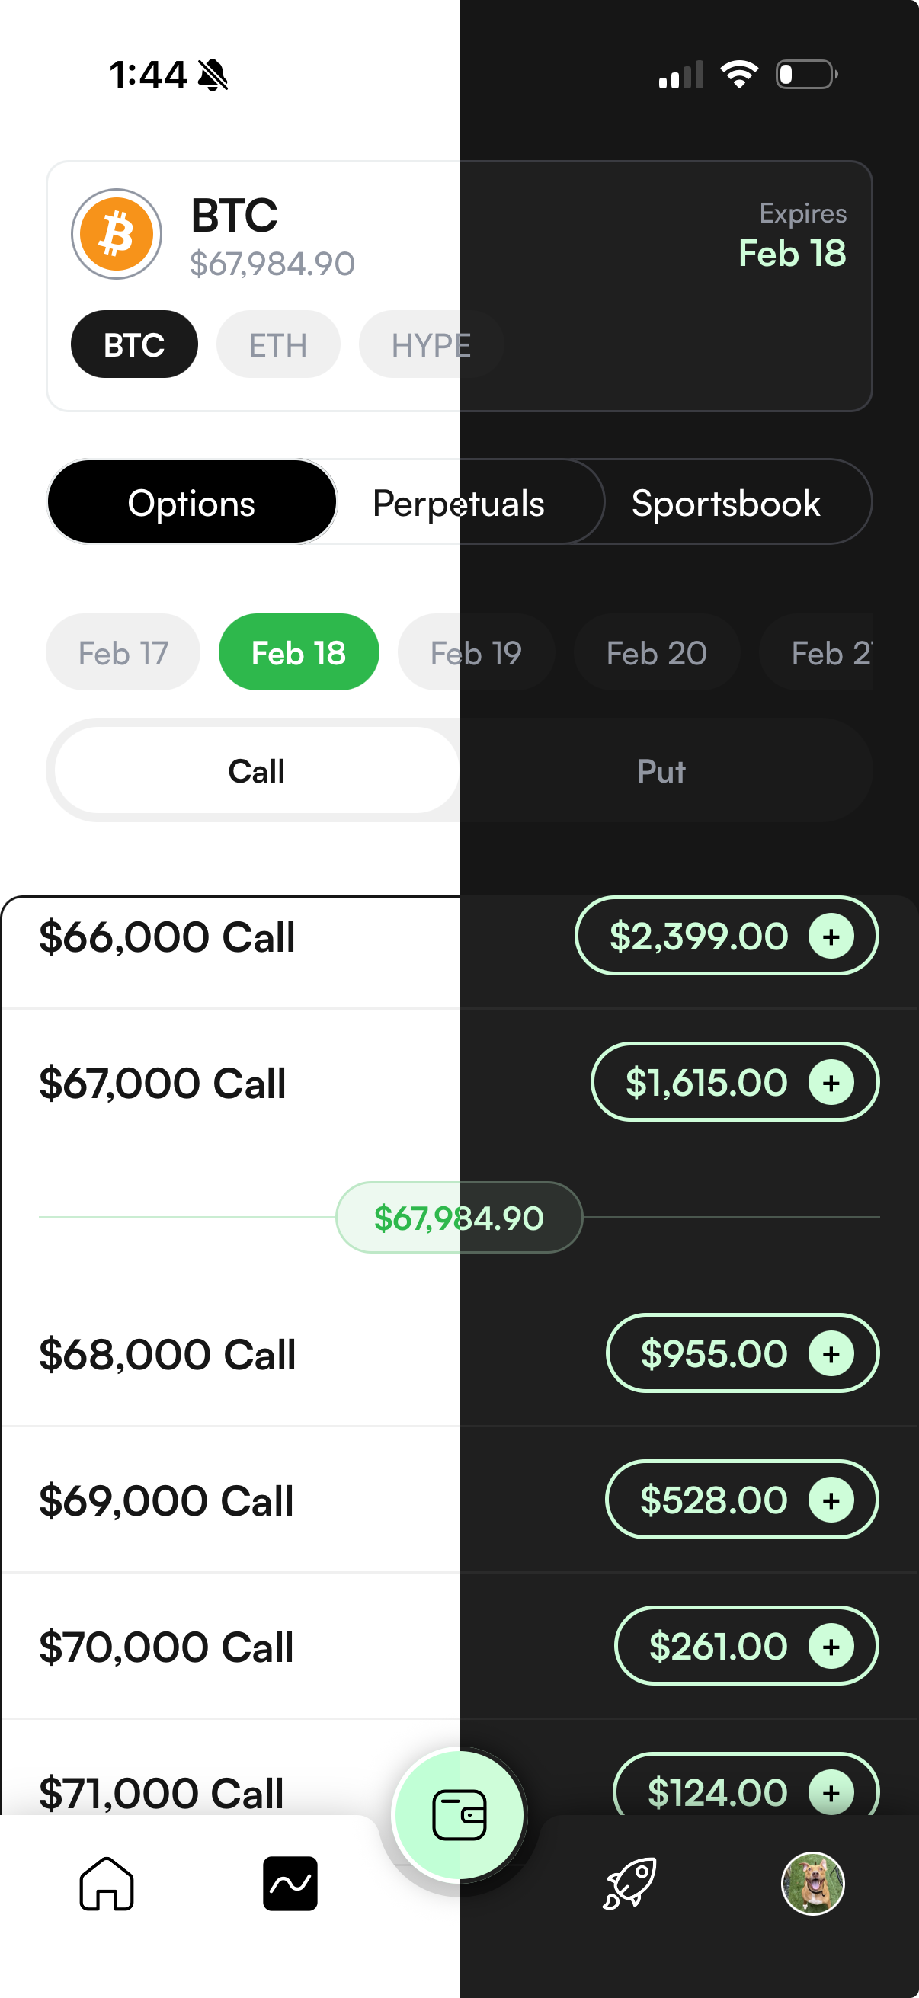Open profile via dog avatar
Viewport: 919px width, 1998px height.
pos(812,1883)
